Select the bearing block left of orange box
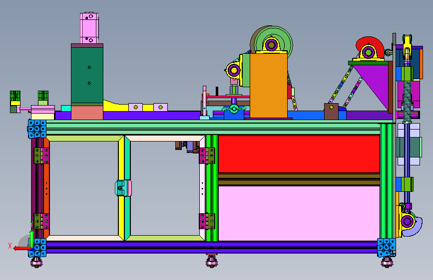 pyautogui.click(x=234, y=70)
